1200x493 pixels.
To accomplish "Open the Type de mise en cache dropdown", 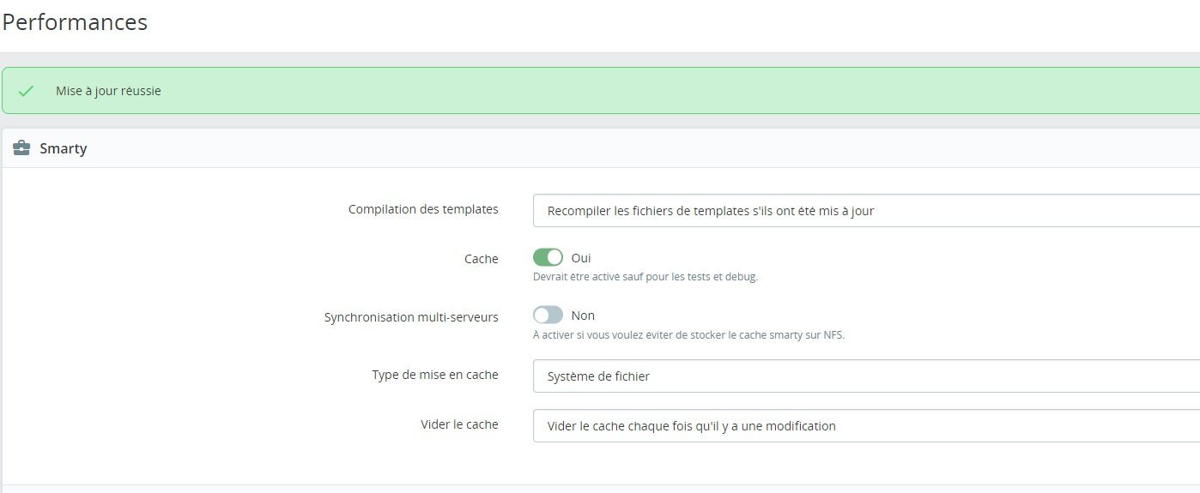I will [866, 376].
